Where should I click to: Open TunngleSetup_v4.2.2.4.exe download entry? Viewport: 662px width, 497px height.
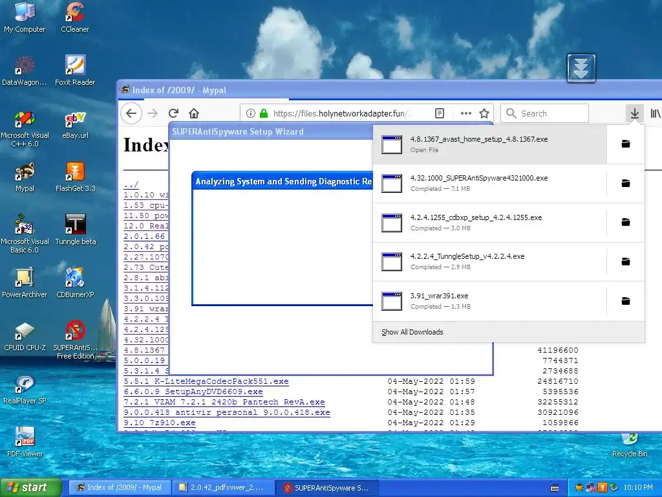(490, 261)
